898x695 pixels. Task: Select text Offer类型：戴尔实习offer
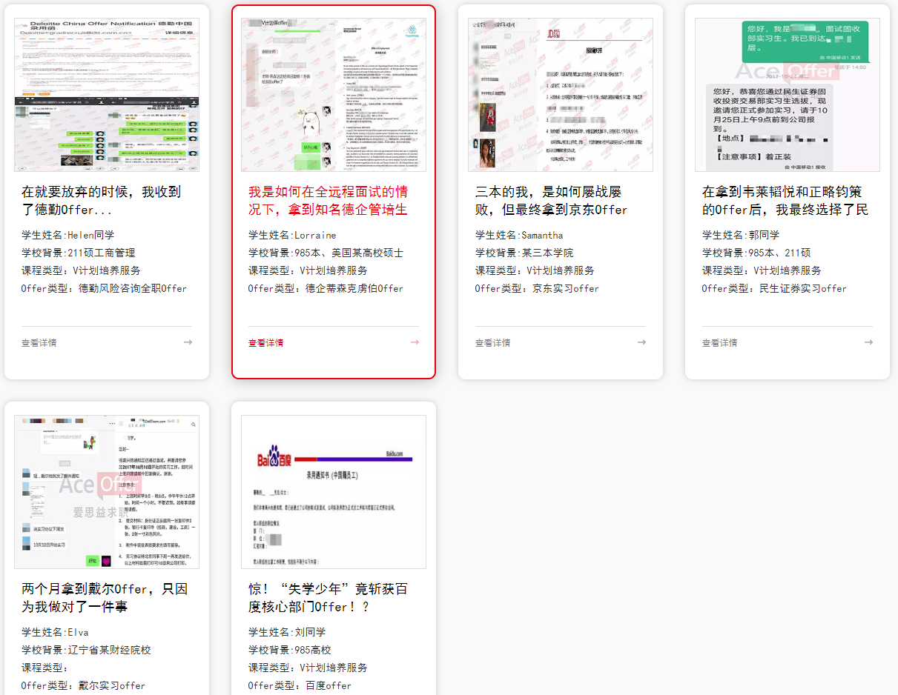(84, 685)
